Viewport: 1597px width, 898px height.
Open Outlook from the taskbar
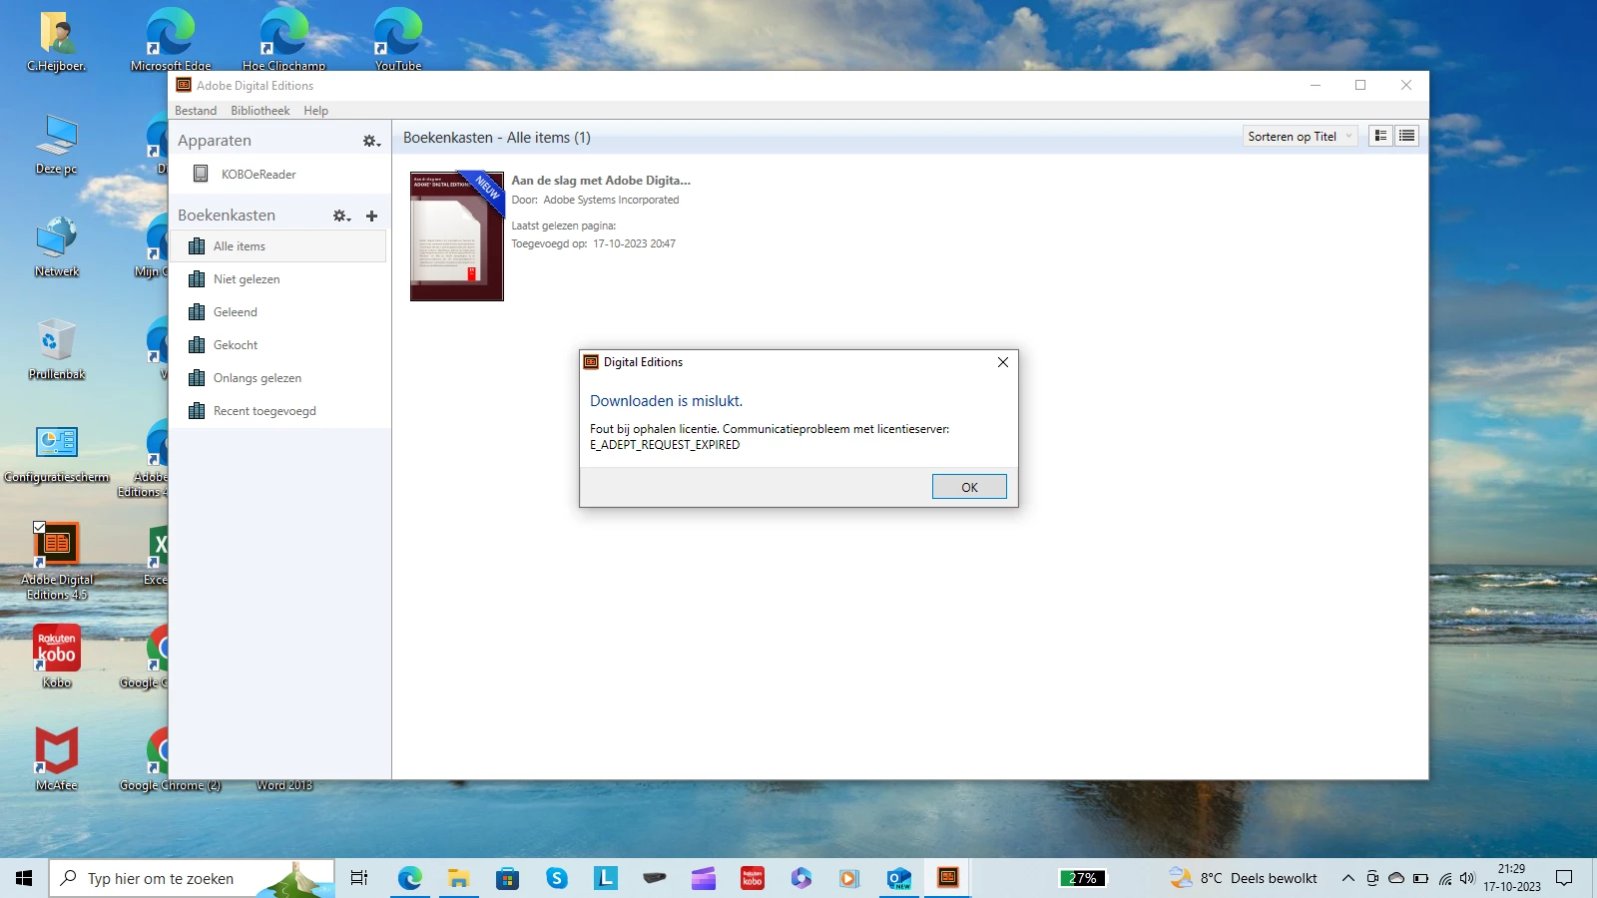pyautogui.click(x=899, y=878)
